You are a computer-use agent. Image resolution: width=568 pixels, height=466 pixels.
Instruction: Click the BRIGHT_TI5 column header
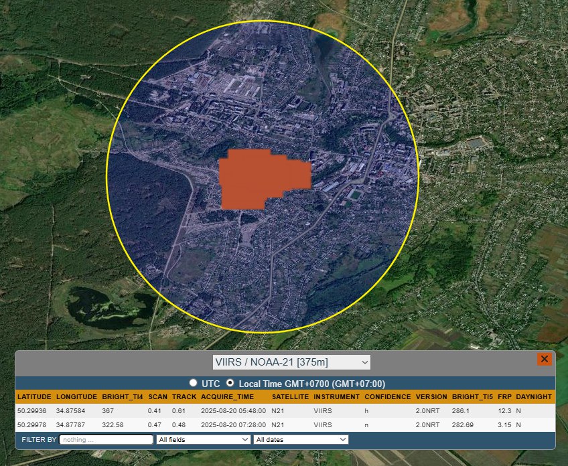[x=472, y=397]
